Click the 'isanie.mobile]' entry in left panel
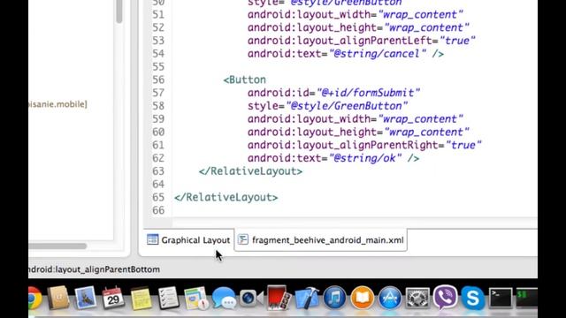566x318 pixels. [x=57, y=104]
